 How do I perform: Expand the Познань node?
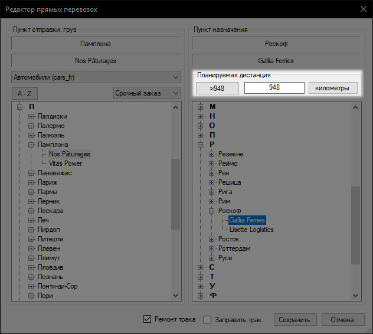click(31, 277)
